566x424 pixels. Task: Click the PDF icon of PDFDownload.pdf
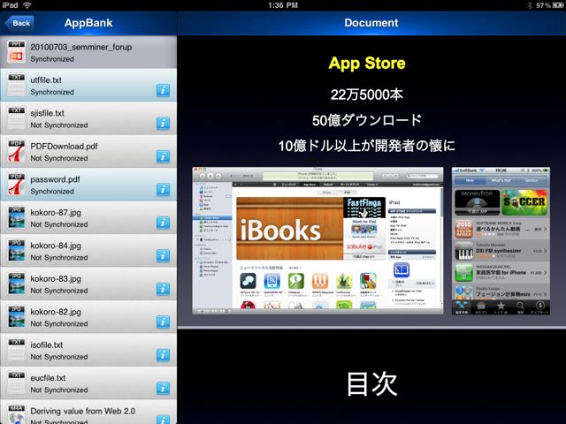point(17,151)
